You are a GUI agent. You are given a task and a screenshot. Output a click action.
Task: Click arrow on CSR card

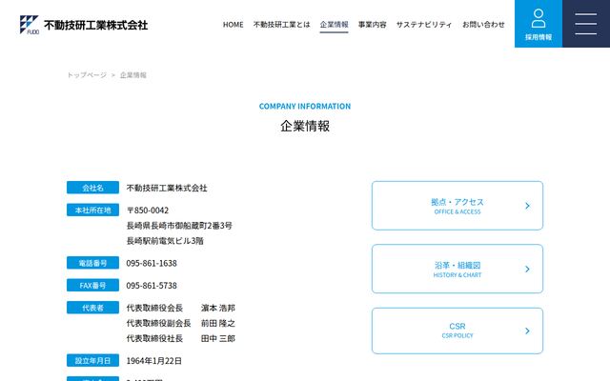[x=527, y=331]
